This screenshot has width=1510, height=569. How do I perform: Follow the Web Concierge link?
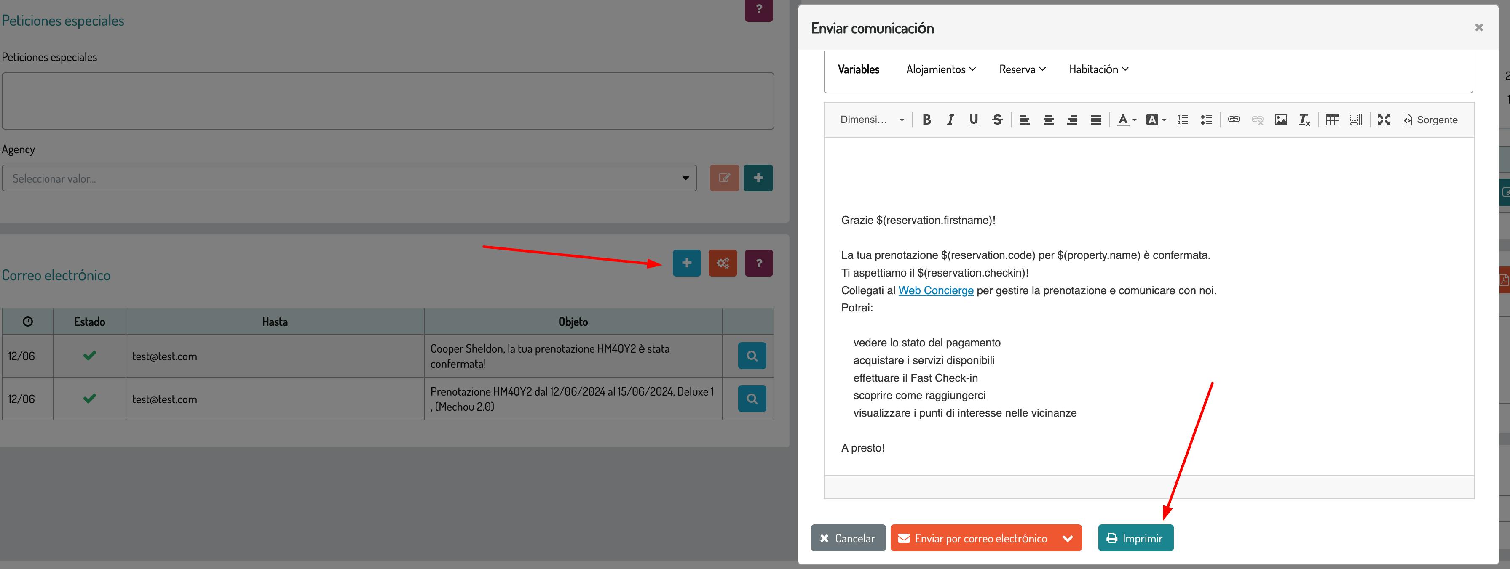tap(936, 290)
